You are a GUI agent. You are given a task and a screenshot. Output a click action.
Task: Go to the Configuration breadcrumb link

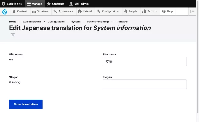tap(56, 21)
